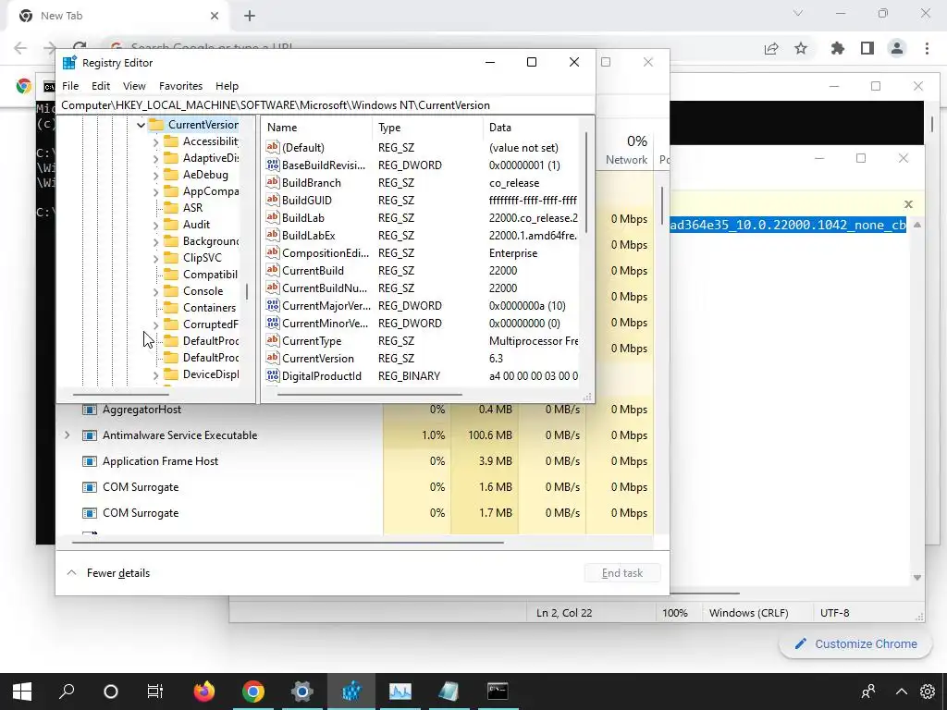Screen dimensions: 947x710
Task: Click Task Manager's horizontal scrollbar
Action: 288,542
